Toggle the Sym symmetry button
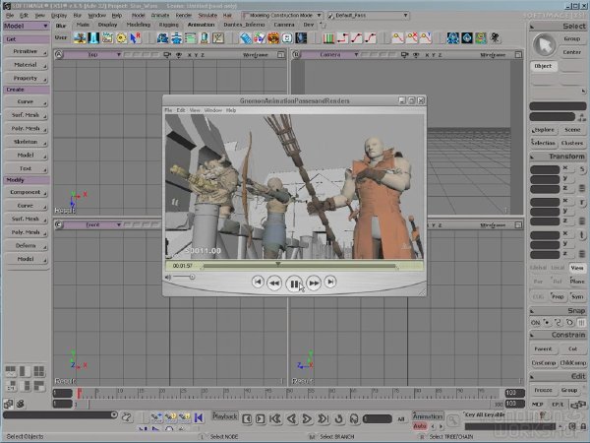Image resolution: width=590 pixels, height=443 pixels. 577,297
